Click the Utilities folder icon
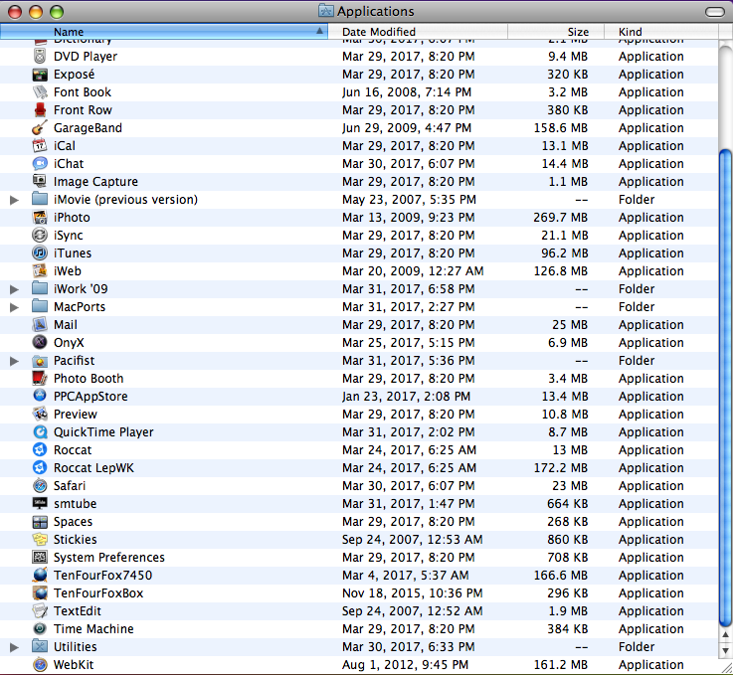The image size is (733, 675). coord(40,647)
